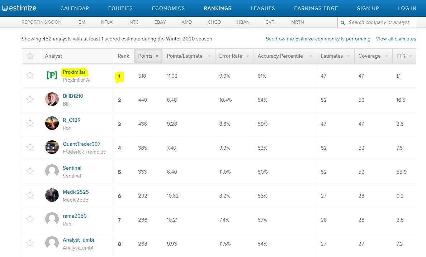This screenshot has width=426, height=257.
Task: Star the Analyst_umbi analyst row
Action: 30,243
